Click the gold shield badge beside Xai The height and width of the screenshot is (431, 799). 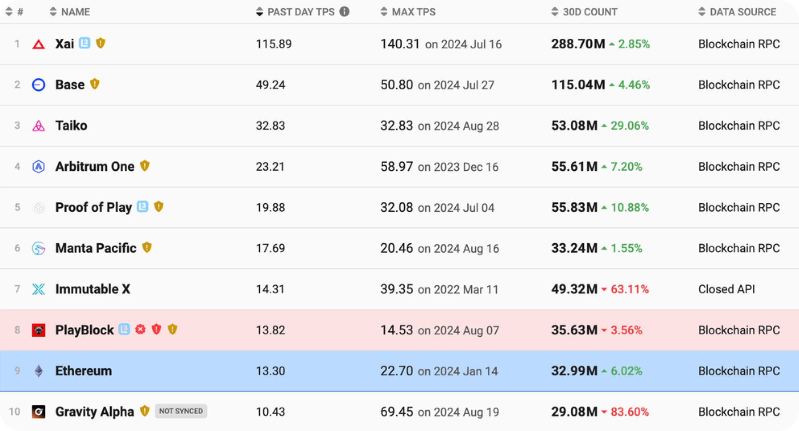pyautogui.click(x=100, y=43)
